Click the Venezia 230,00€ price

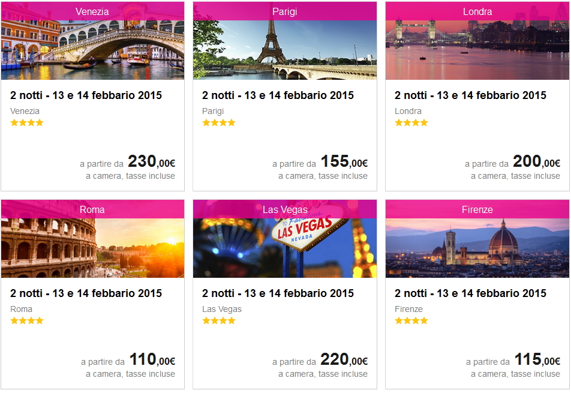pos(151,162)
